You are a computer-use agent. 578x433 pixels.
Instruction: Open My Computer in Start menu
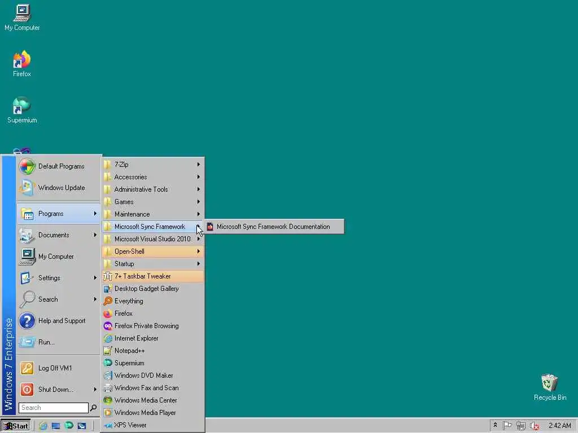[x=59, y=257]
